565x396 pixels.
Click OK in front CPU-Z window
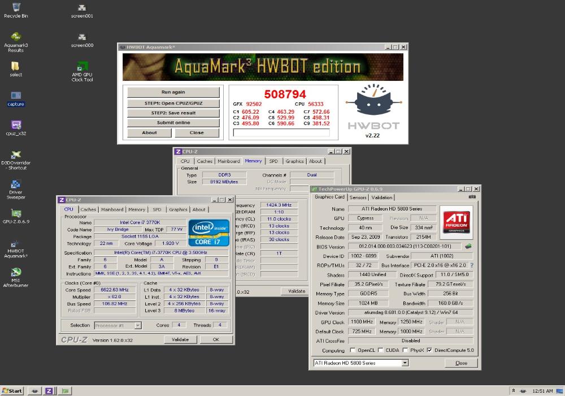pos(216,339)
